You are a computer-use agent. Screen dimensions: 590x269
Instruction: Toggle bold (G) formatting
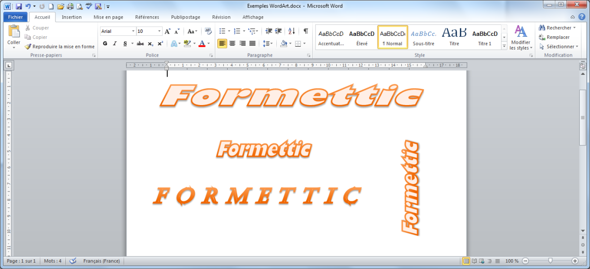coord(105,43)
